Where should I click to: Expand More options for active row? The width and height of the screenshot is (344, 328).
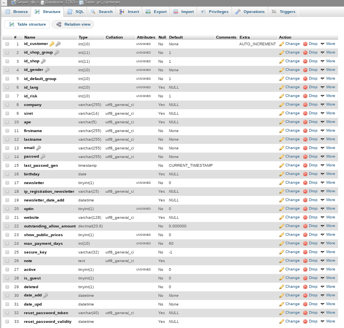pos(328,269)
